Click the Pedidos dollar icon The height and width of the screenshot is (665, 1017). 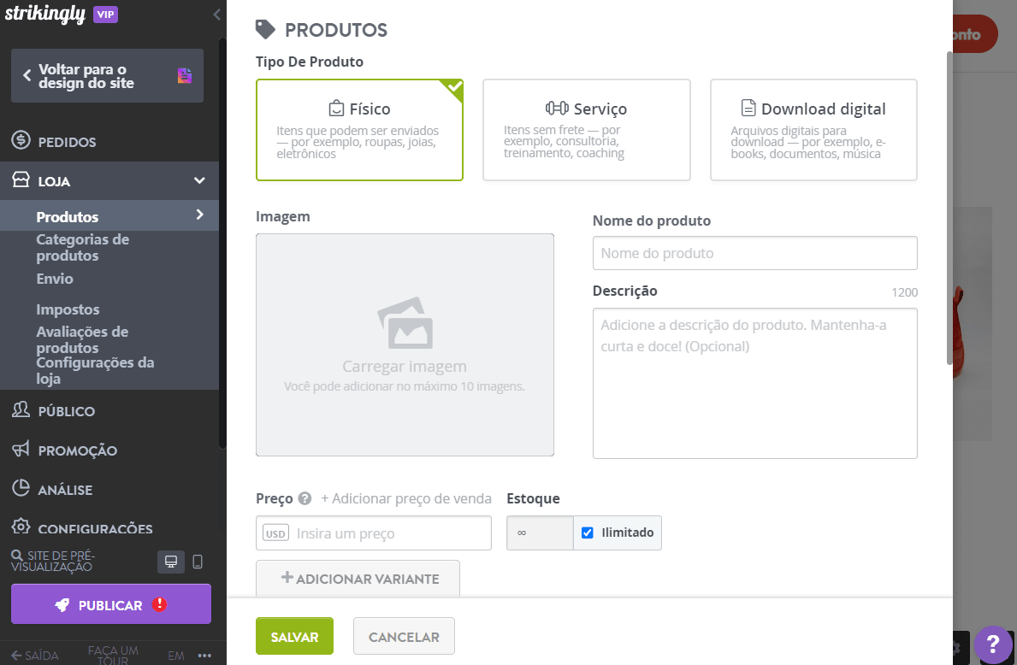click(x=21, y=142)
